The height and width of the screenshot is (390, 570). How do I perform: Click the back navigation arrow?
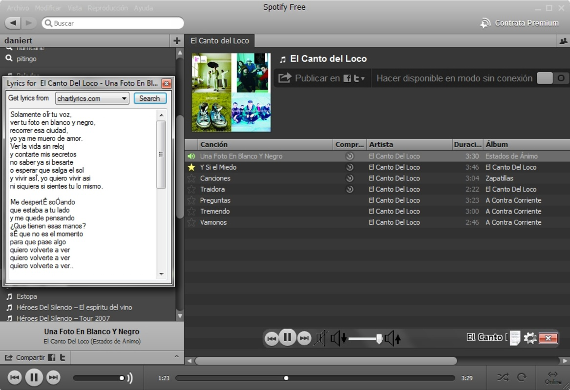(x=13, y=23)
